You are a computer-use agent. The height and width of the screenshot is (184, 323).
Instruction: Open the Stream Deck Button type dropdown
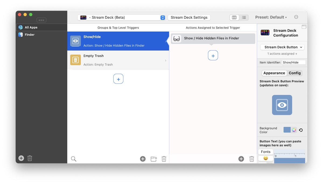point(282,47)
